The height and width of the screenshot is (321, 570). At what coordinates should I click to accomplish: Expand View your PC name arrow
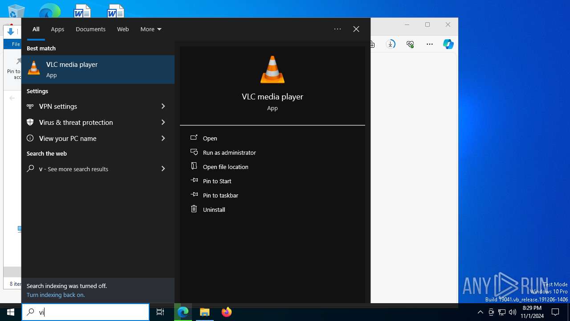(163, 138)
